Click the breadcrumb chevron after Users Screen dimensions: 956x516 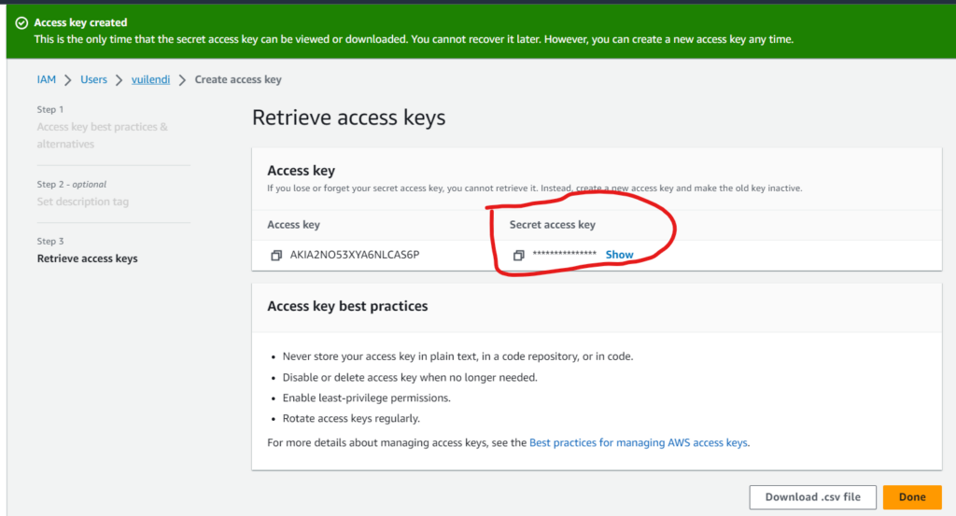point(119,80)
